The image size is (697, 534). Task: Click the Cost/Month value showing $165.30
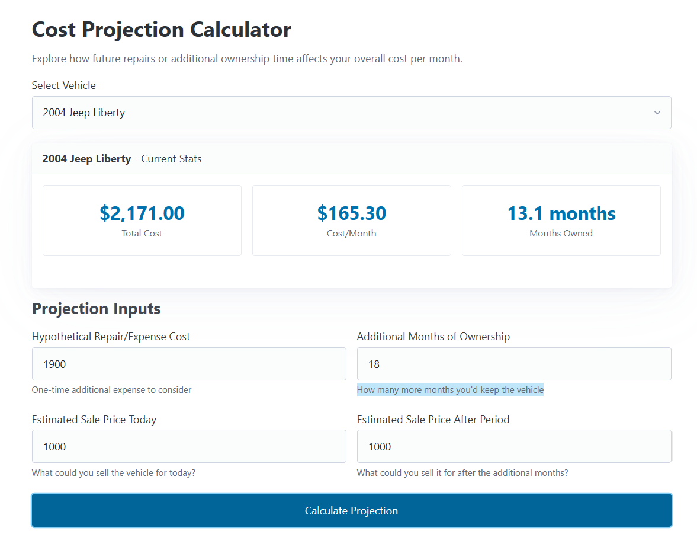point(351,213)
